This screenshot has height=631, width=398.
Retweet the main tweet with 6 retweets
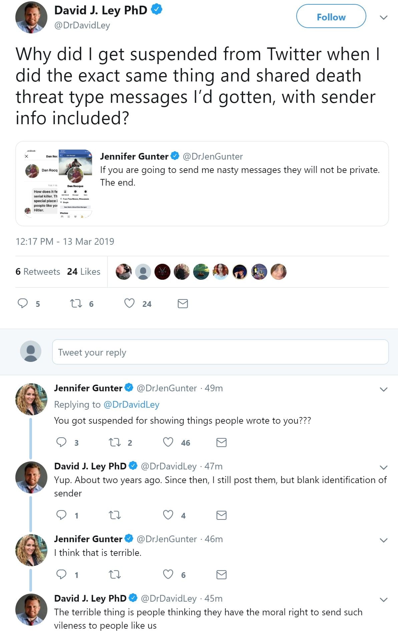pos(76,303)
